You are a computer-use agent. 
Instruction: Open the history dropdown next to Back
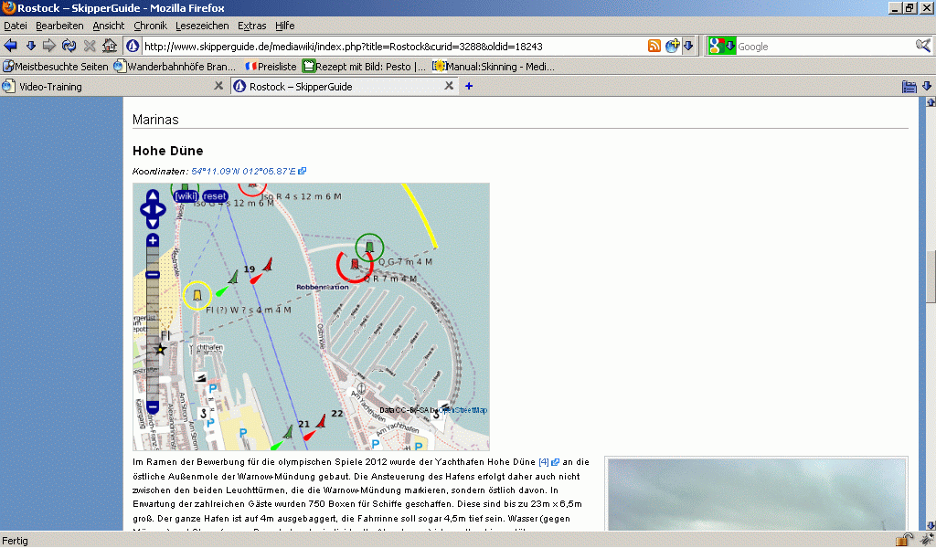pyautogui.click(x=30, y=46)
